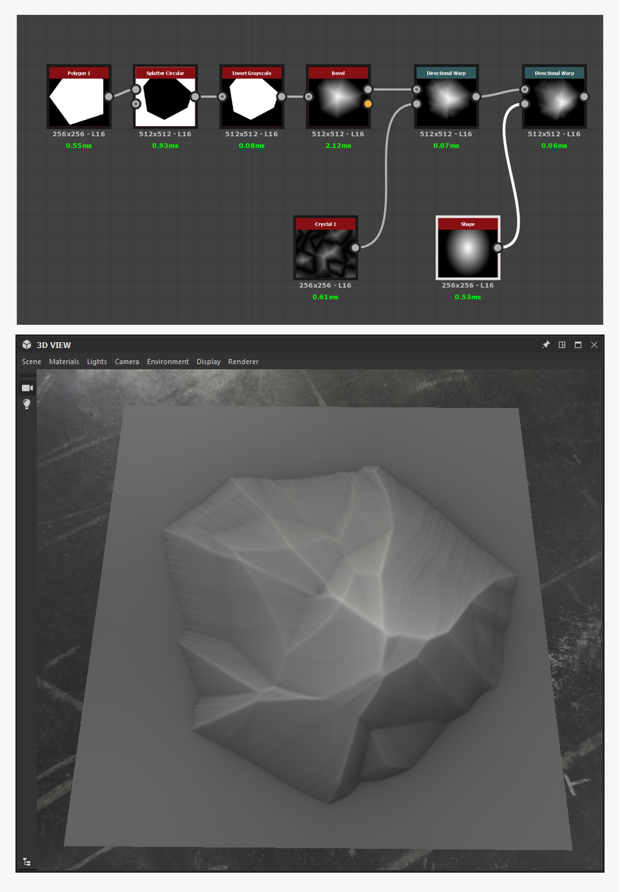This screenshot has width=620, height=892.
Task: Click the Invert Grayscale input connector
Action: (x=222, y=97)
